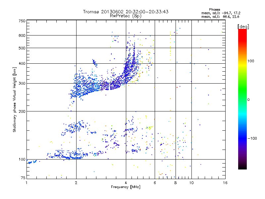
Task: Click the 'mean, sd,X: 88.6, 22.6' line
Action: click(x=220, y=17)
